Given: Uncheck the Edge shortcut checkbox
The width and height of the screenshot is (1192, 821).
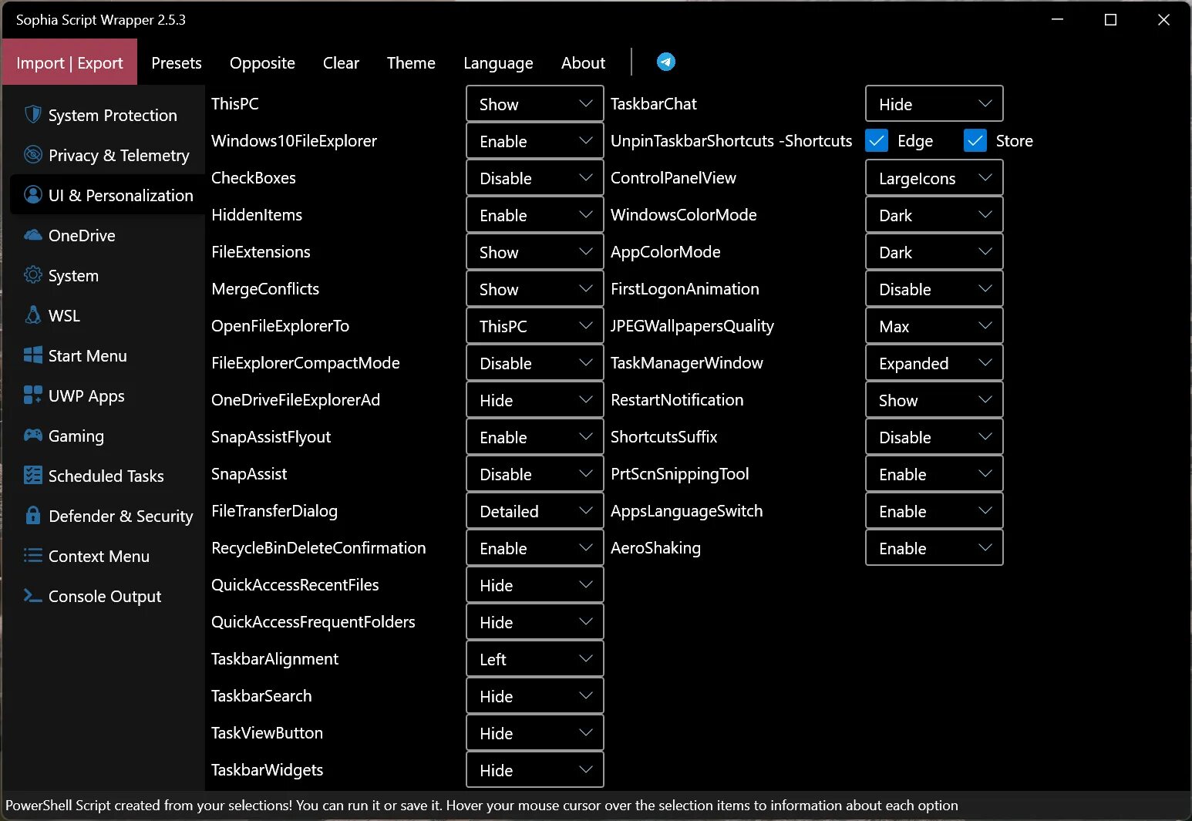Looking at the screenshot, I should [877, 140].
